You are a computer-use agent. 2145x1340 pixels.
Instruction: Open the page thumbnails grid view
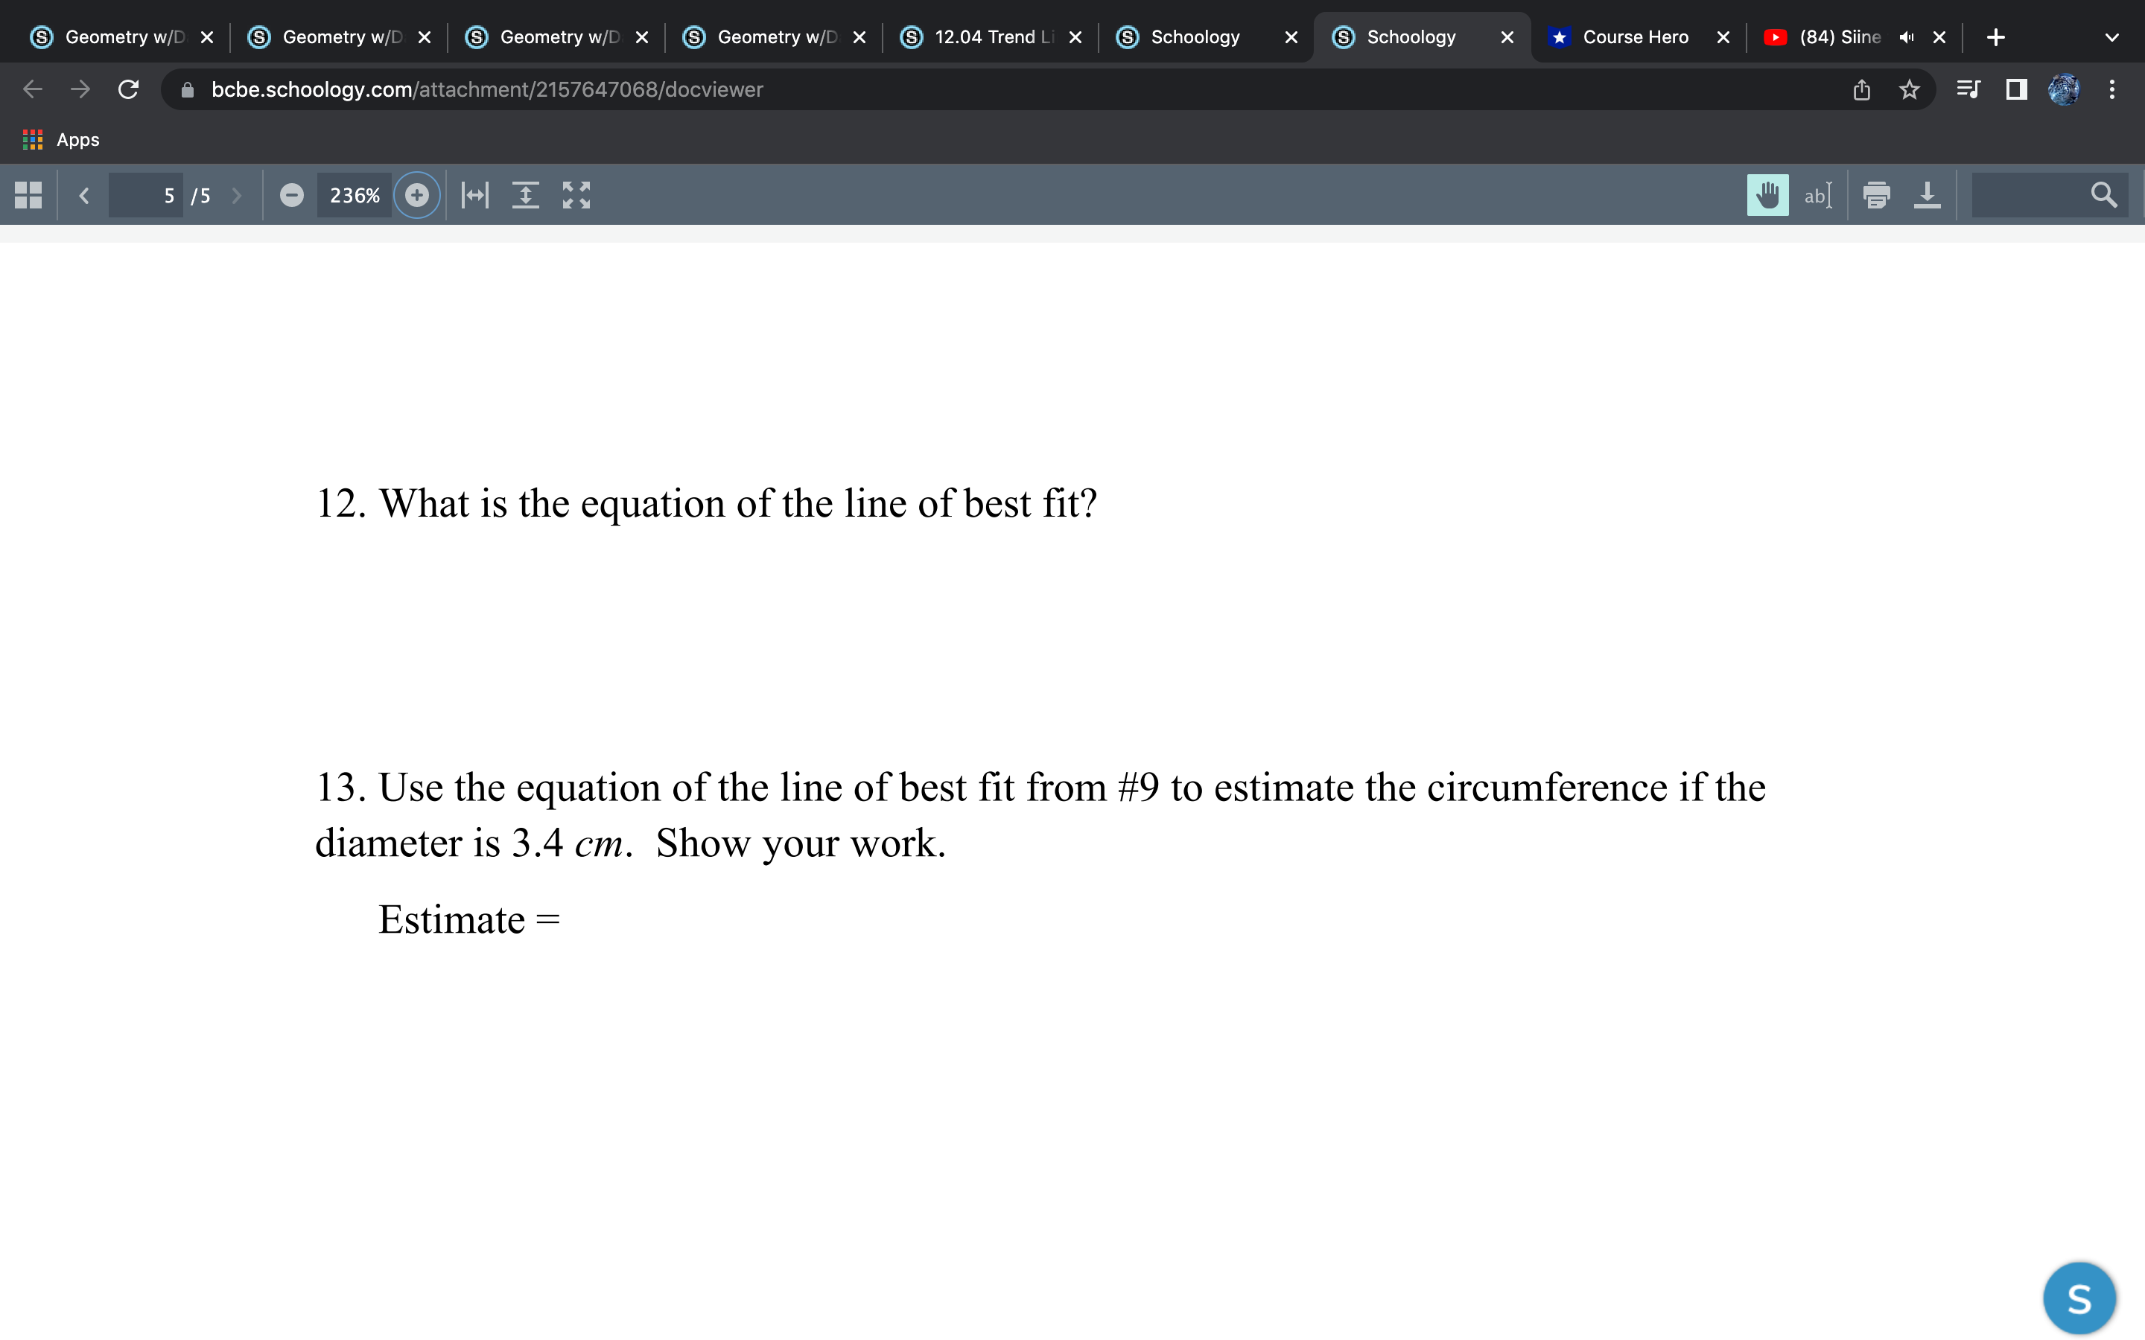pyautogui.click(x=28, y=194)
